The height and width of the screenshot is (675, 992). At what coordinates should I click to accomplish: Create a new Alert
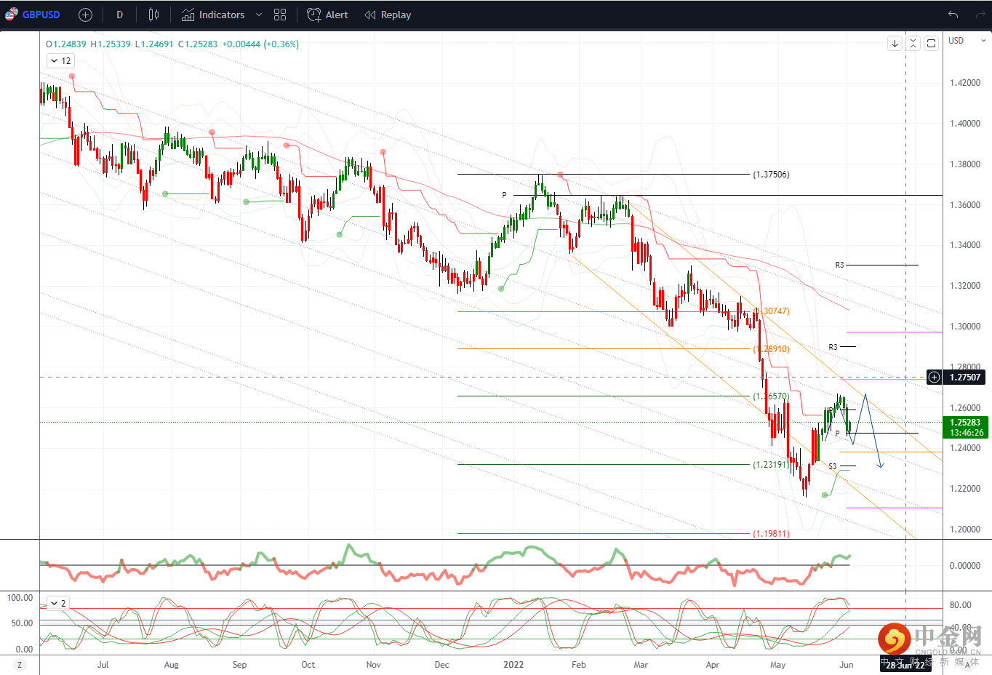pos(327,15)
